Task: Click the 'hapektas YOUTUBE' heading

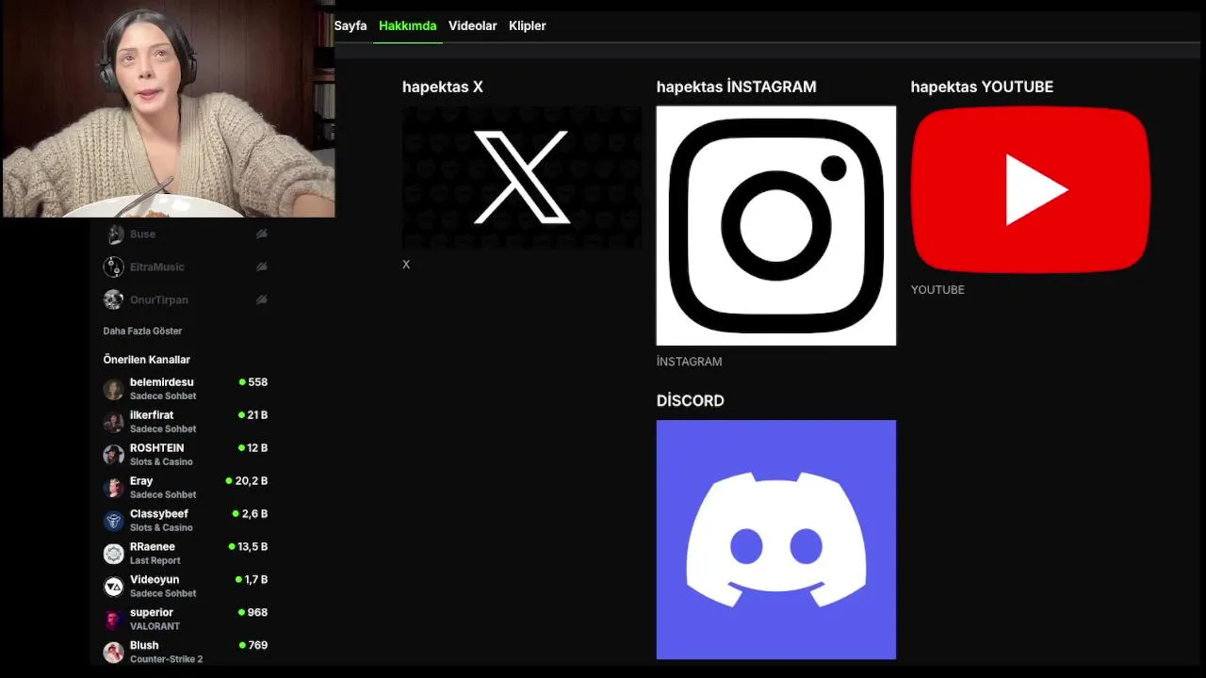Action: 982,87
